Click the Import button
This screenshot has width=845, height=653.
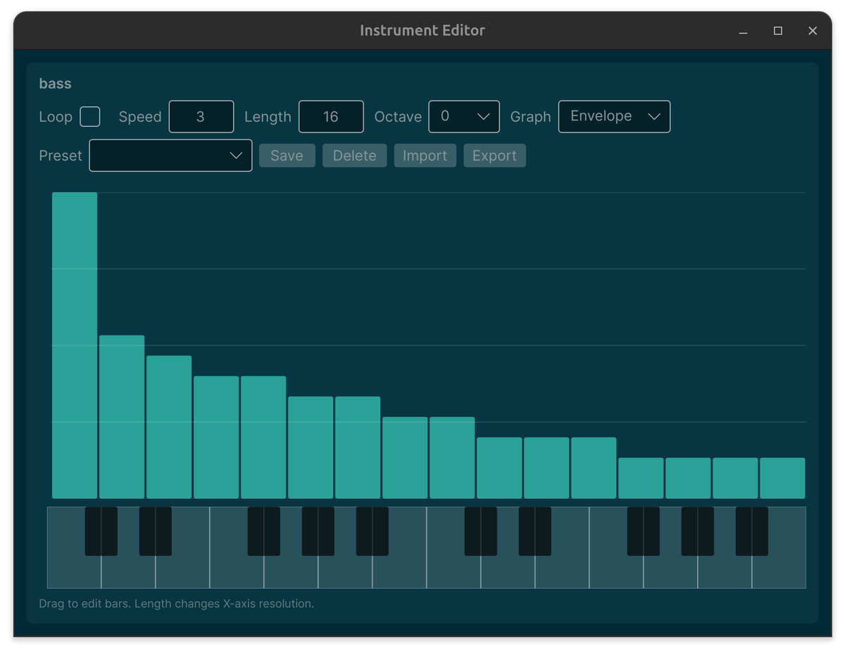[x=425, y=156]
